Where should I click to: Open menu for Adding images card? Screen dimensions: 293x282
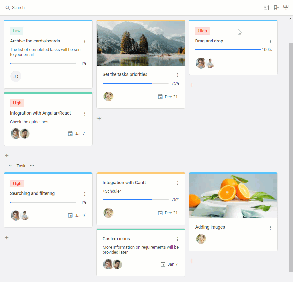pyautogui.click(x=270, y=228)
